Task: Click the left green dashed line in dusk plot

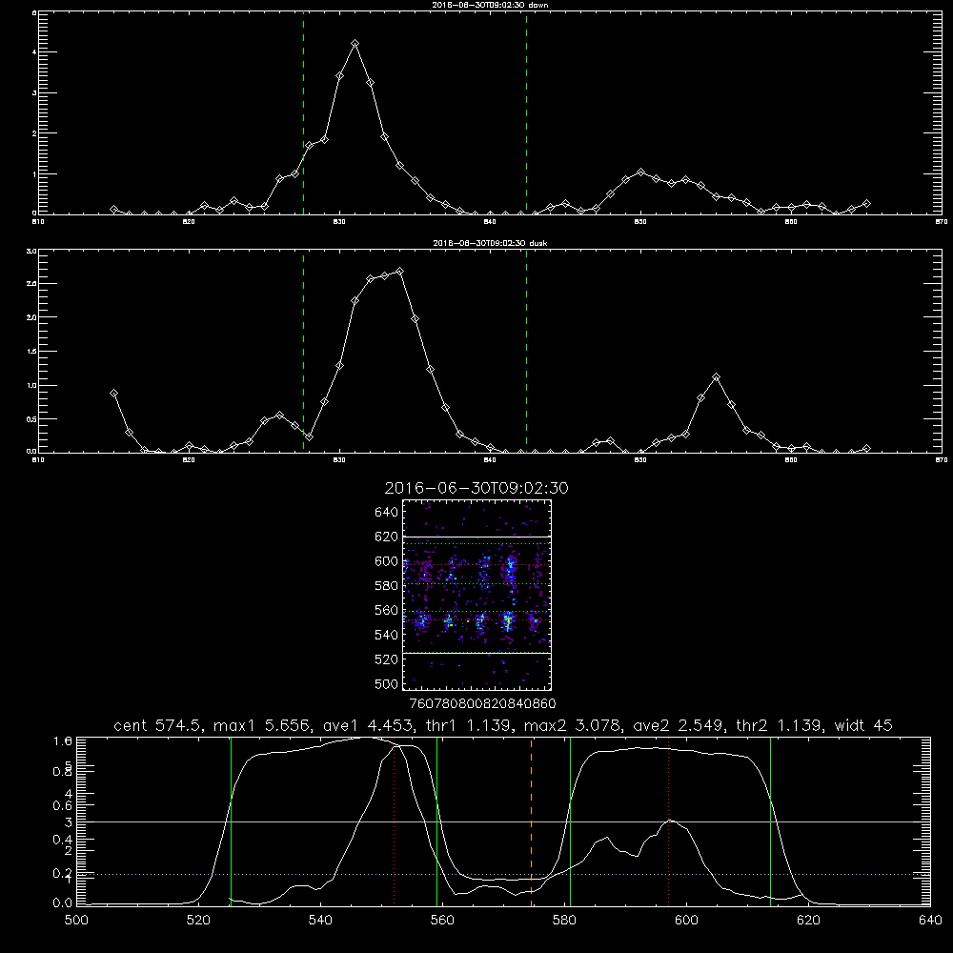Action: click(303, 352)
